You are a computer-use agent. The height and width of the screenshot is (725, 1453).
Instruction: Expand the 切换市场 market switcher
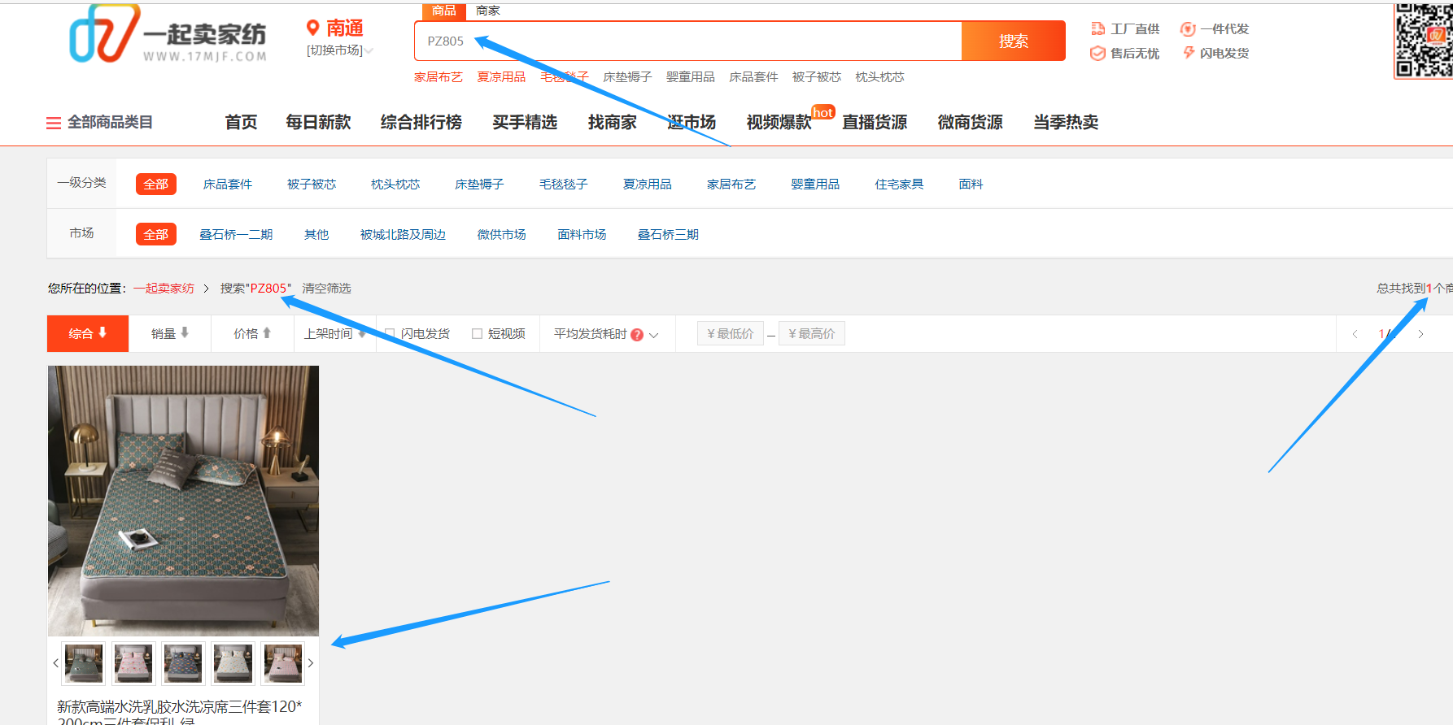point(339,50)
